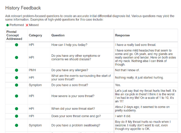The height and width of the screenshot is (133, 181).
Task: Click green dot beside 'How can I help you today?'
Action: pos(16,45)
